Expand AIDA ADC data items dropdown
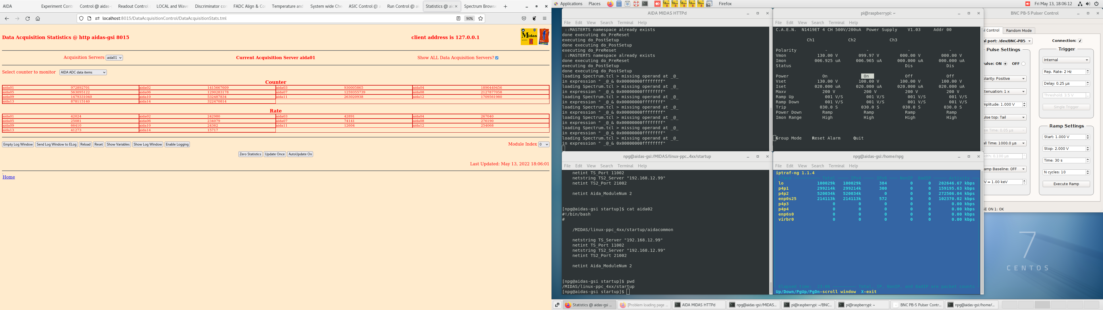1103x310 pixels. (83, 72)
